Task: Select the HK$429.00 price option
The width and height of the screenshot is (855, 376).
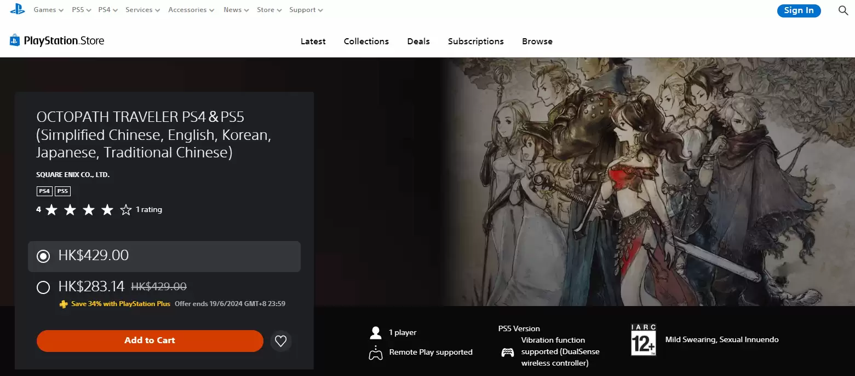Action: [x=43, y=256]
